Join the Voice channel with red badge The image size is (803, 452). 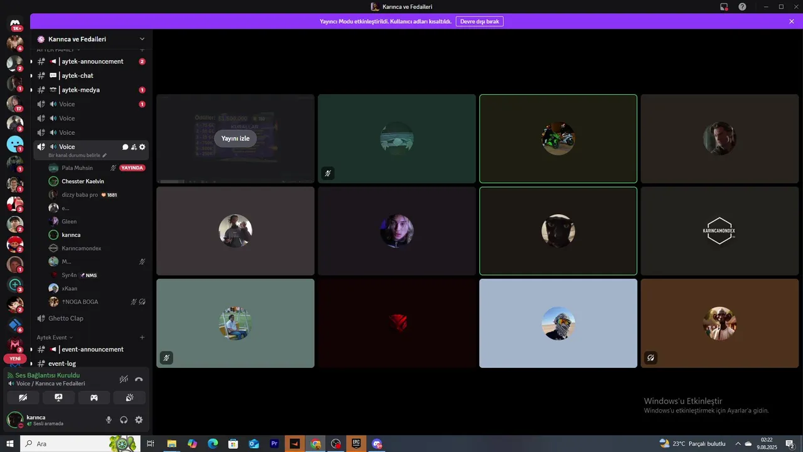pos(91,104)
